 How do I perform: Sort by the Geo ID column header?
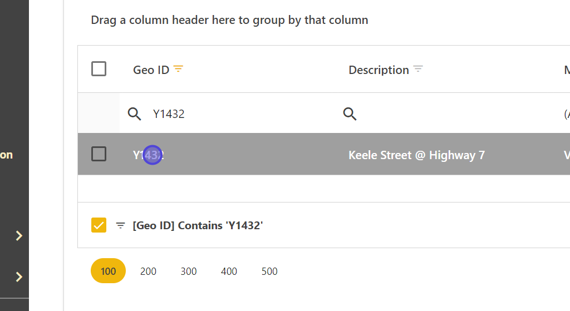[151, 70]
